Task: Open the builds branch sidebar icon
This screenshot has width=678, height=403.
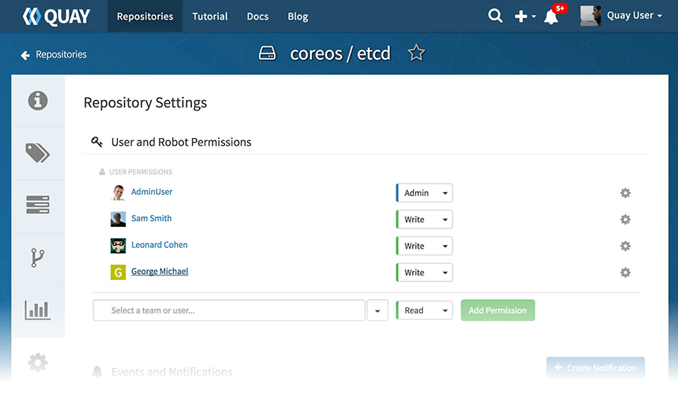Action: (38, 257)
